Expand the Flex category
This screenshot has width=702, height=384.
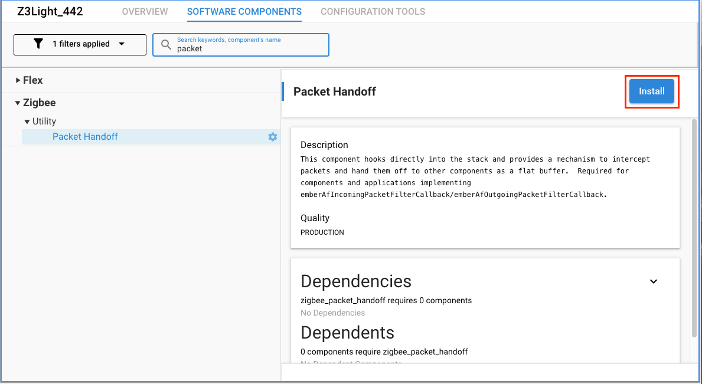tap(18, 80)
